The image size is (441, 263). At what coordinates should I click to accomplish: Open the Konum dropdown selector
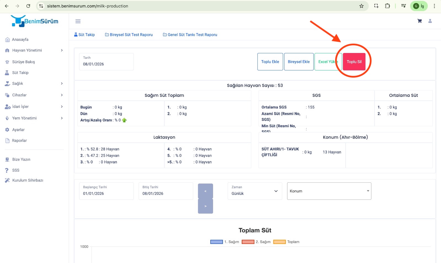[329, 191]
